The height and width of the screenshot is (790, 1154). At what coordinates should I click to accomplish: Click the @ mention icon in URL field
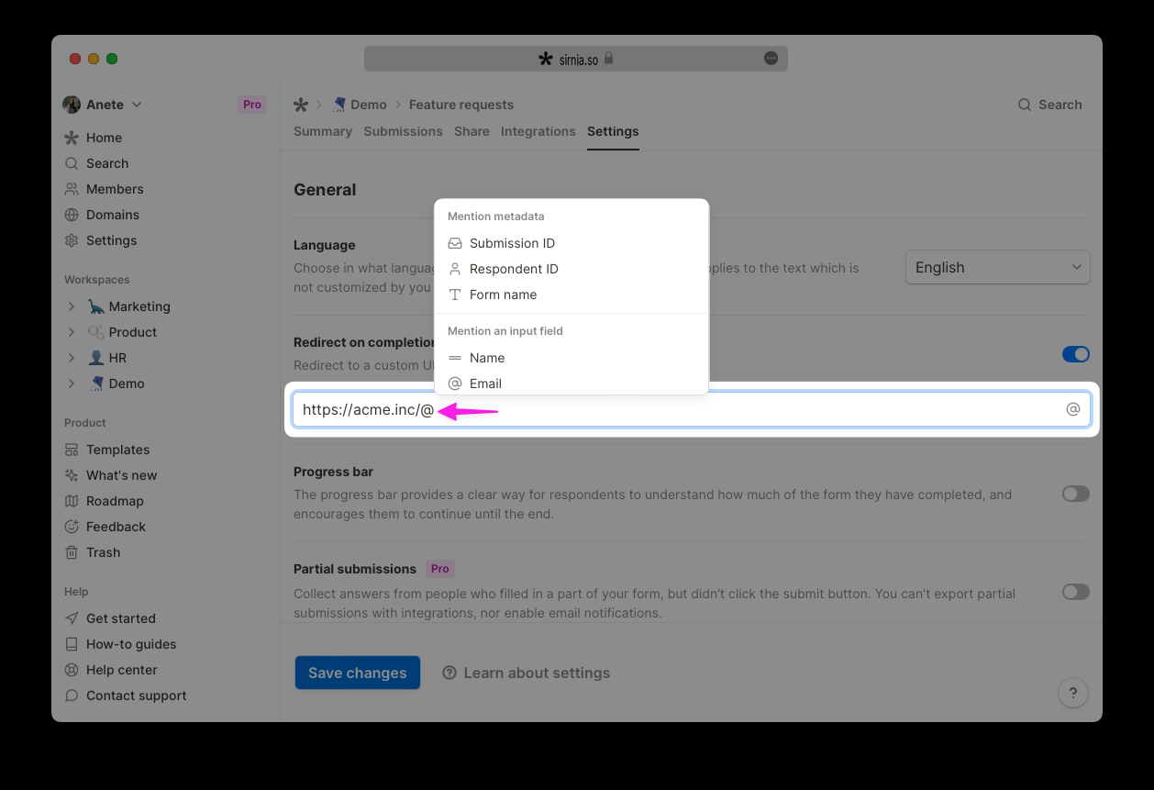1072,409
